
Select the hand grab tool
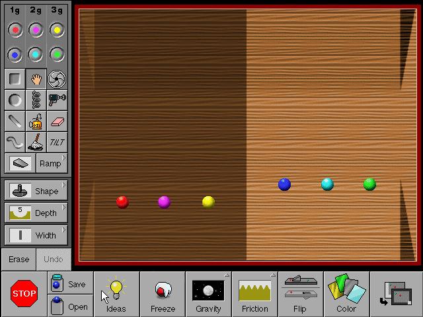36,79
